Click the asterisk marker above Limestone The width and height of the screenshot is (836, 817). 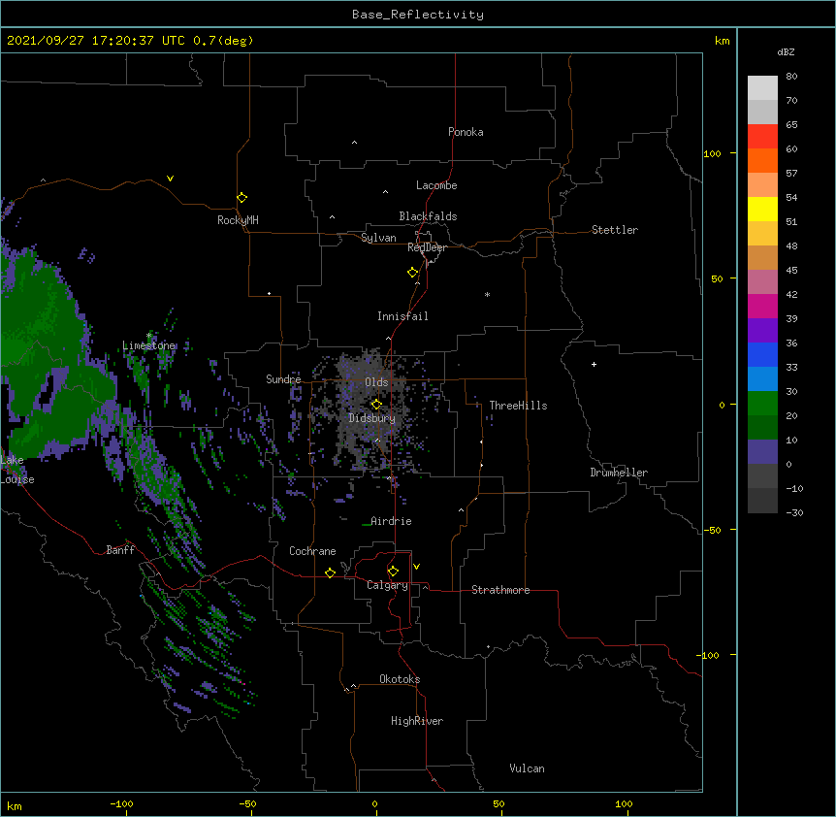click(149, 336)
